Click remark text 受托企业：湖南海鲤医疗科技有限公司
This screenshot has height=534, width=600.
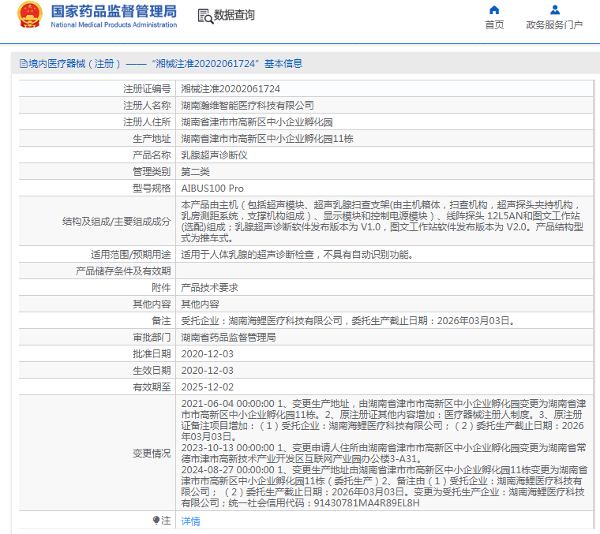pyautogui.click(x=262, y=321)
